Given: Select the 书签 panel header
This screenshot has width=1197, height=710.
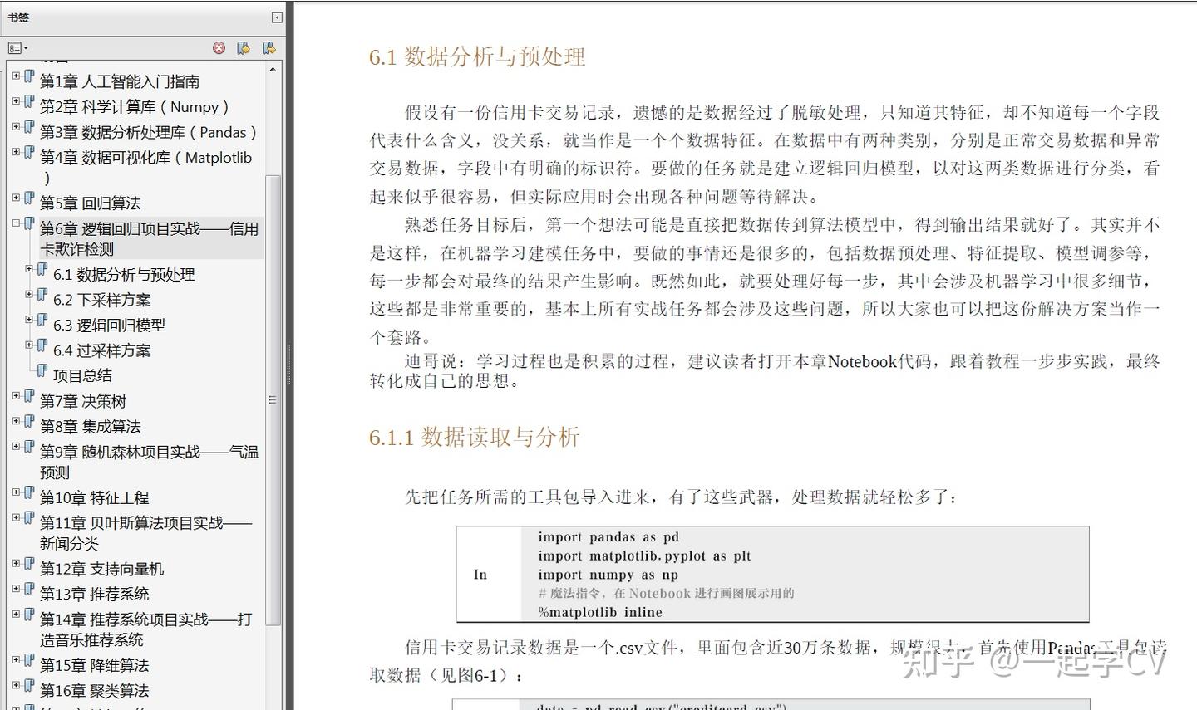Looking at the screenshot, I should coord(18,17).
